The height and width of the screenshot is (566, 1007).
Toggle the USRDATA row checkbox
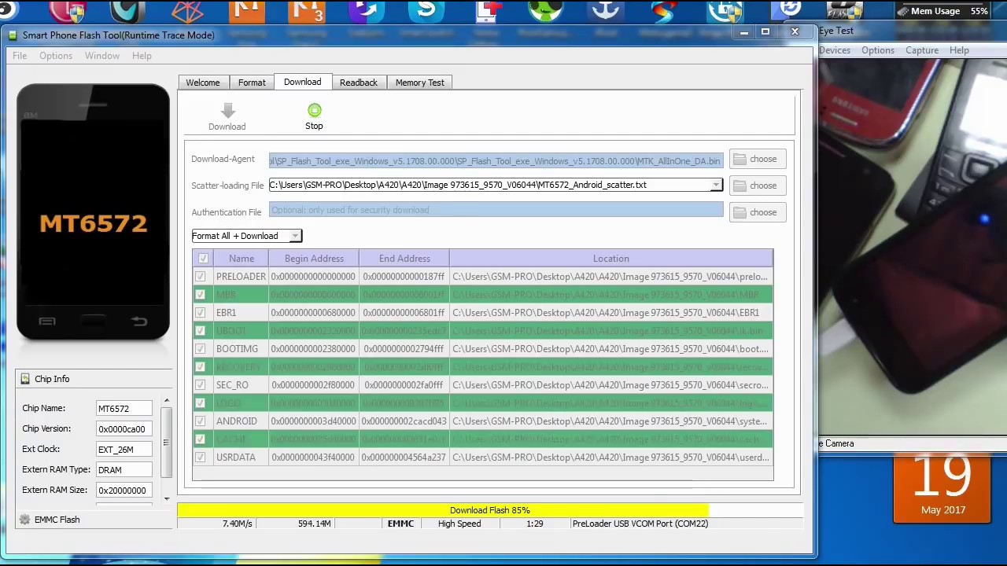point(201,458)
